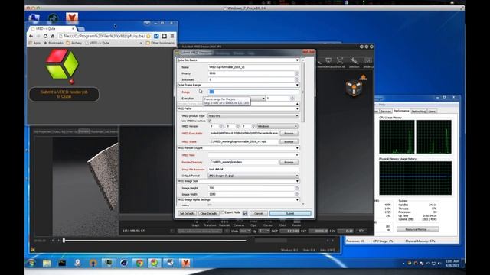This screenshot has height=275, width=490.
Task: Click the red VRED desktop shortcut
Action: click(x=72, y=18)
